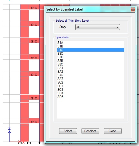Open the Story dropdown showing All
The image size is (139, 146).
(97, 27)
